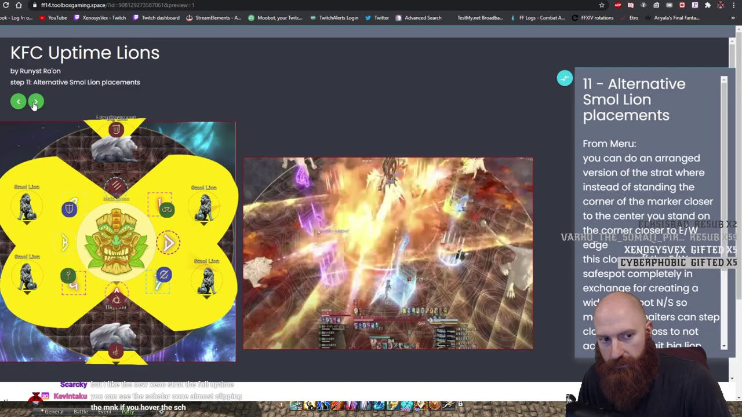The image size is (742, 417).
Task: Click the Scarcky chat username
Action: [x=74, y=385]
